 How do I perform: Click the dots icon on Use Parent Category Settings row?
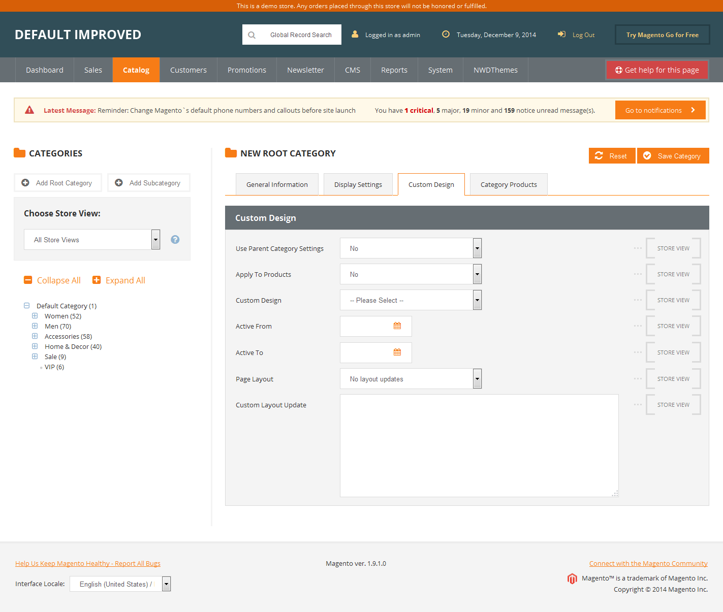click(x=638, y=248)
